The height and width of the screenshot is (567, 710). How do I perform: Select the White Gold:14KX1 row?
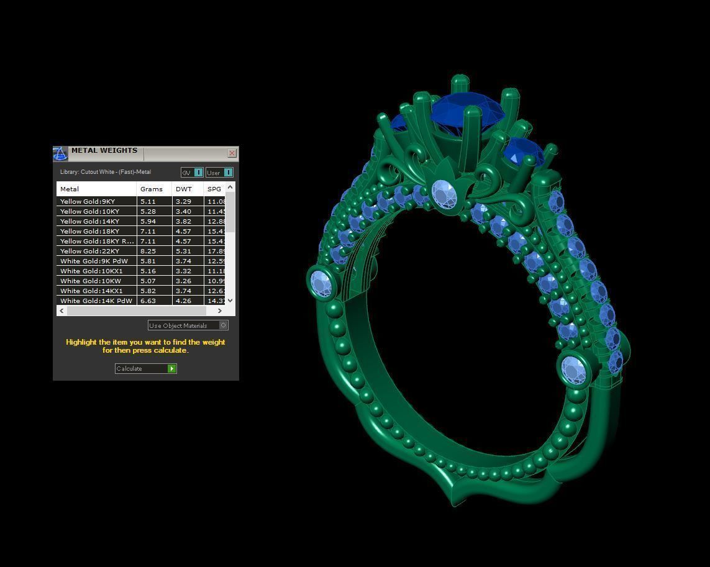pyautogui.click(x=141, y=291)
